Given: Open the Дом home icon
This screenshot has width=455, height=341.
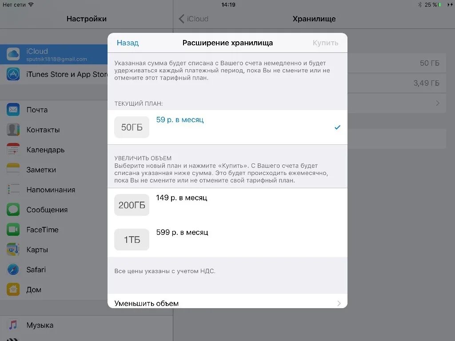Looking at the screenshot, I should pos(13,289).
